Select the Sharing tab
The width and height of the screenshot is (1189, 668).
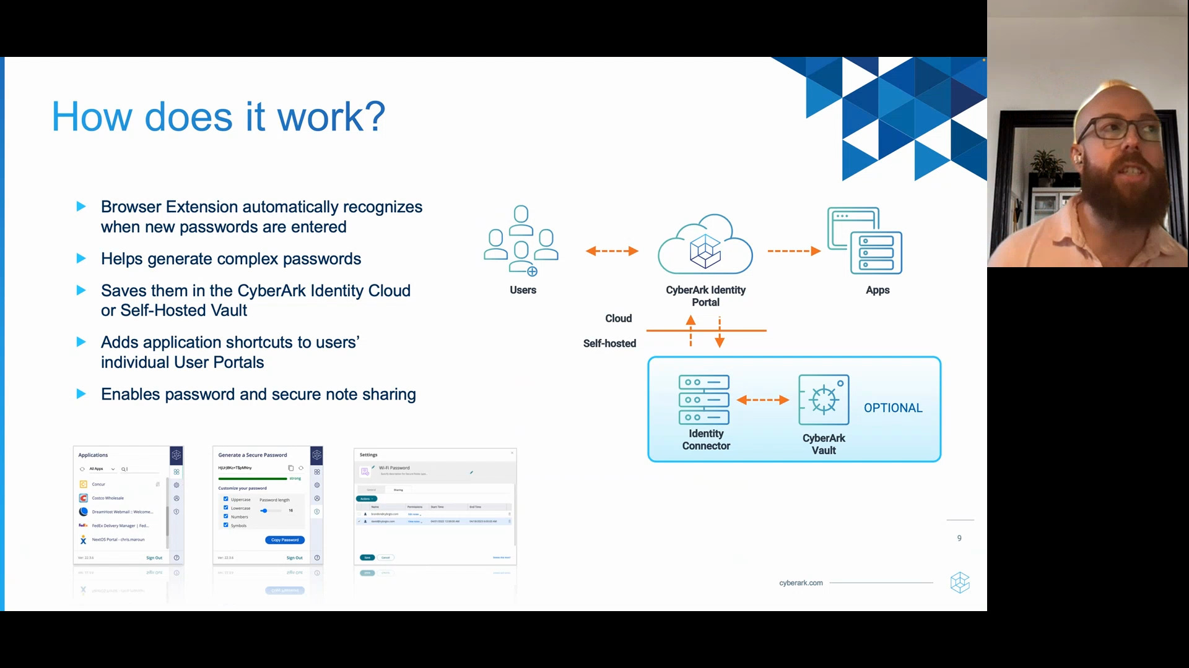coord(398,490)
